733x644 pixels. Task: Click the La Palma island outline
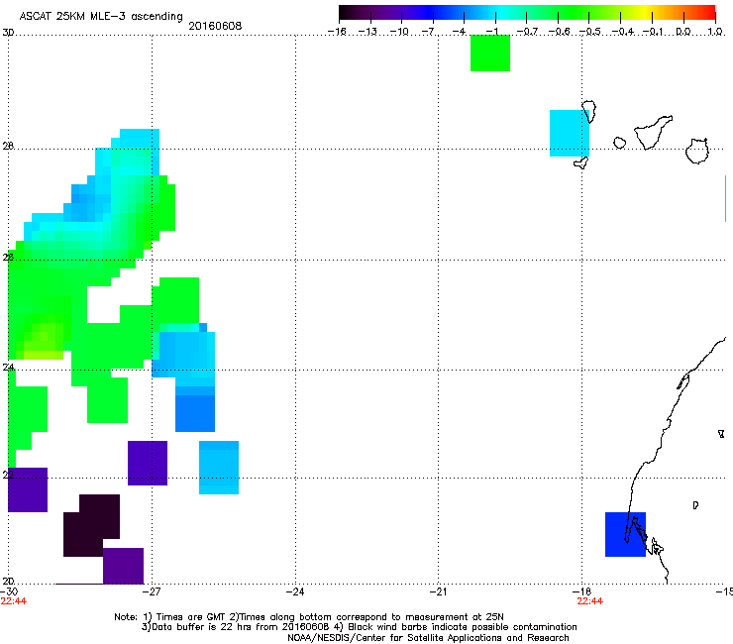[589, 111]
